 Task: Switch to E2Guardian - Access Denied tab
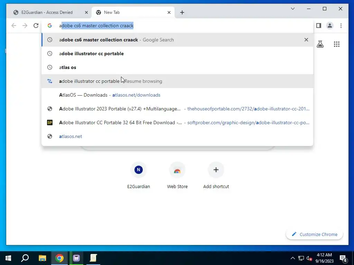tap(50, 12)
